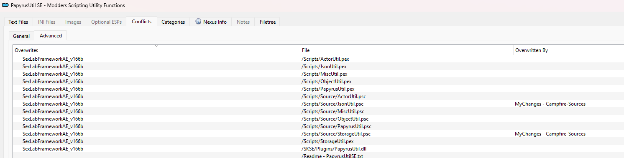Click the PapyrusUtil SE window title text
Screen dimensions: 624x158
68,5
